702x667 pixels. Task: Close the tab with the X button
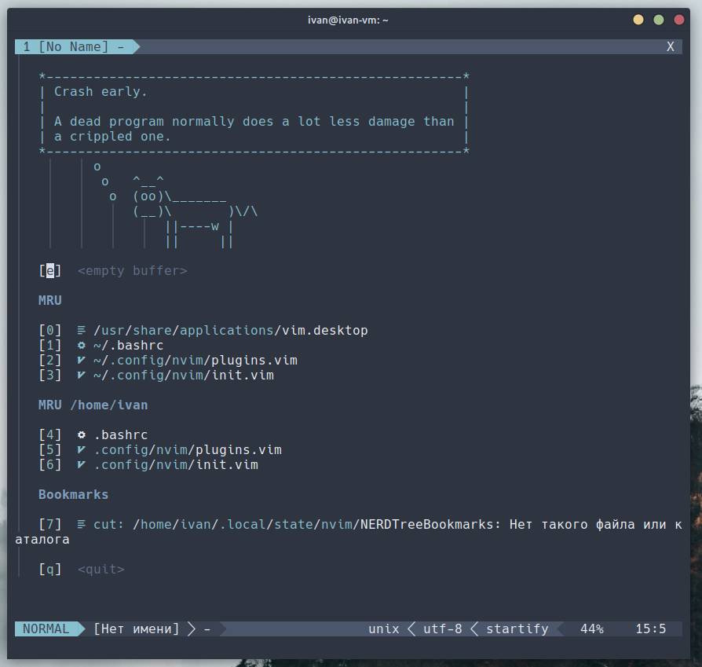click(670, 47)
